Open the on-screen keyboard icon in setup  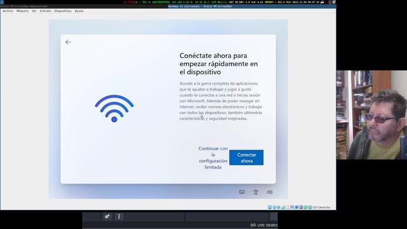[x=242, y=192]
